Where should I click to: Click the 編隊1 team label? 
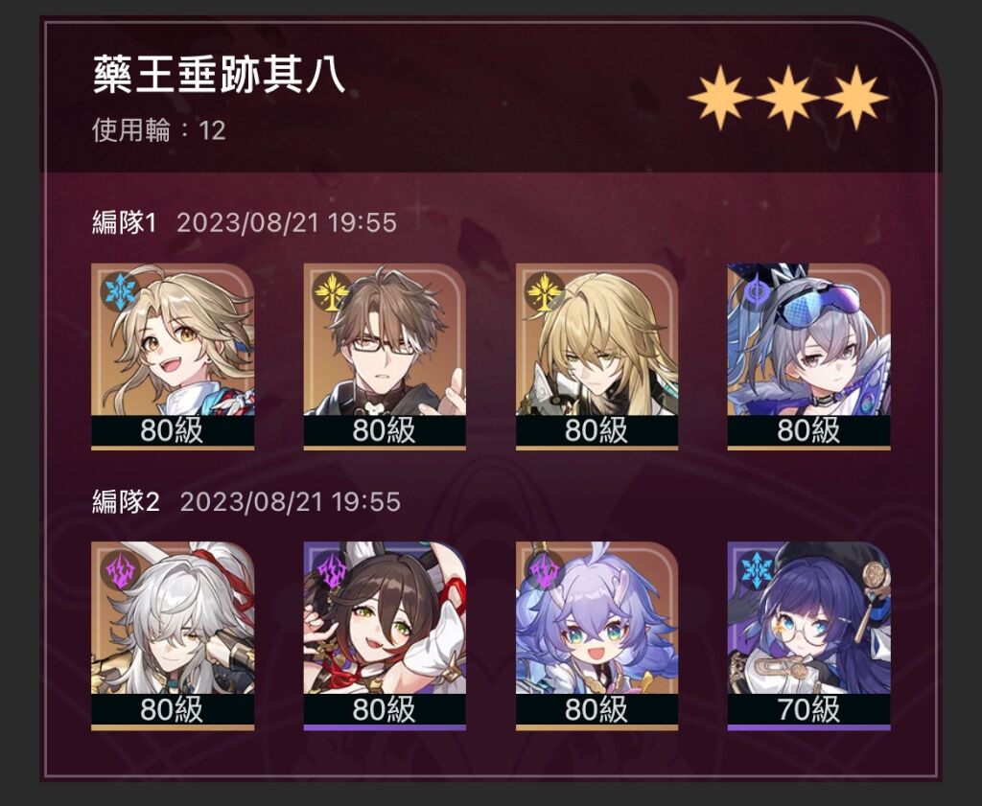(124, 222)
